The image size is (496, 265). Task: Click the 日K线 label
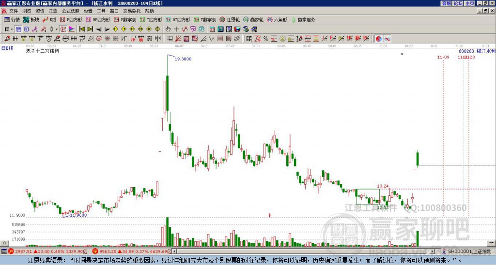click(x=7, y=48)
